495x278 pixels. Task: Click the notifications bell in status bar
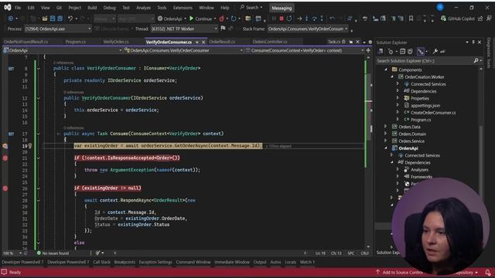(x=488, y=273)
